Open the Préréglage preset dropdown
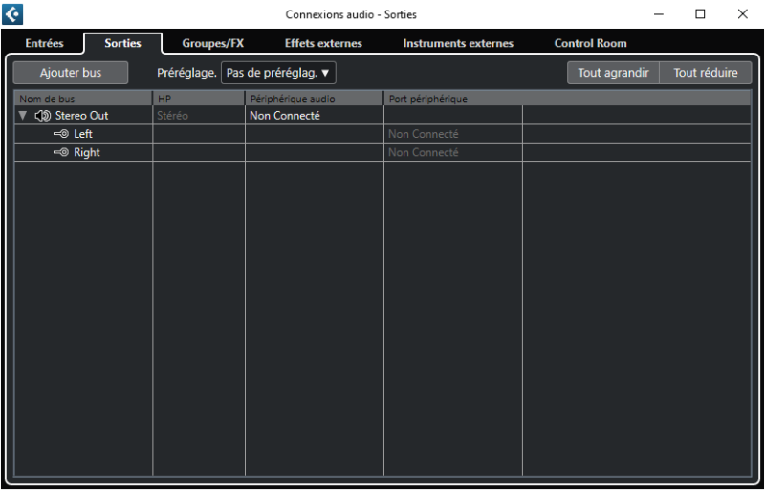Image resolution: width=765 pixels, height=490 pixels. [278, 73]
